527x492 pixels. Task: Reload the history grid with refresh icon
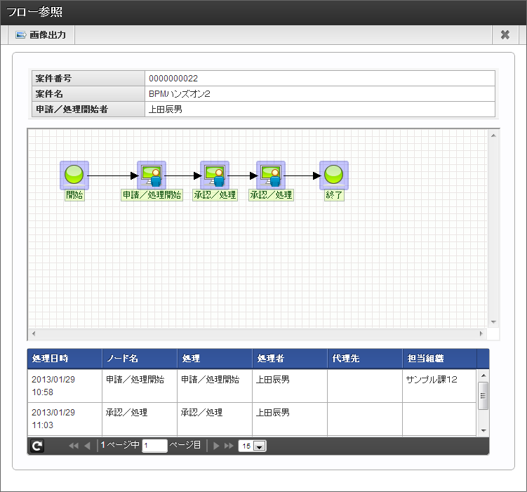point(37,446)
